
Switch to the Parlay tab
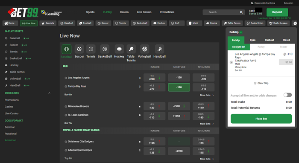click(261, 47)
